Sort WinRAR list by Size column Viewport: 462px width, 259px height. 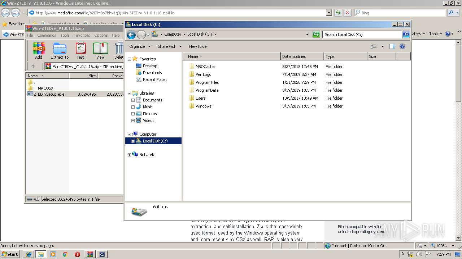(x=83, y=76)
